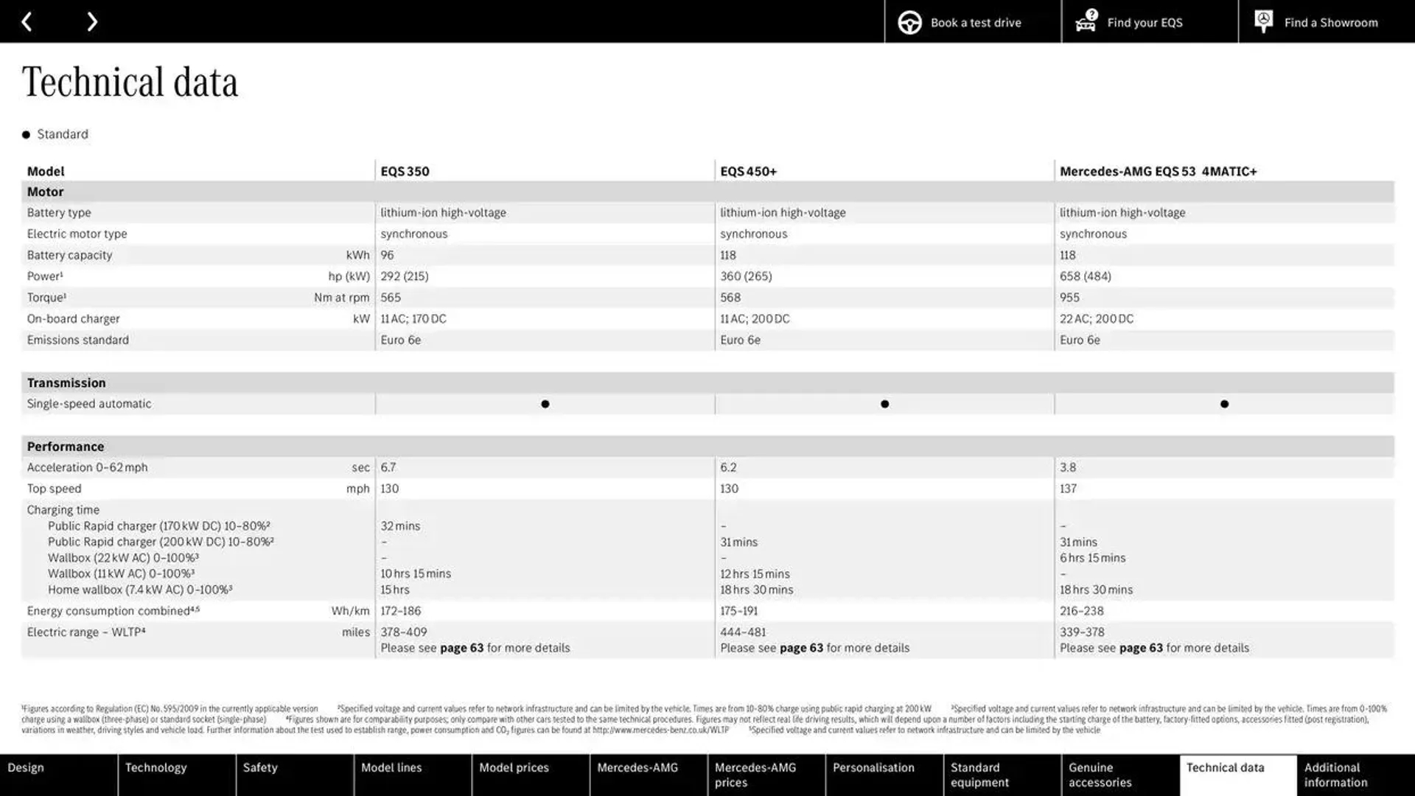Select the Mercedes-AMG tab

637,775
